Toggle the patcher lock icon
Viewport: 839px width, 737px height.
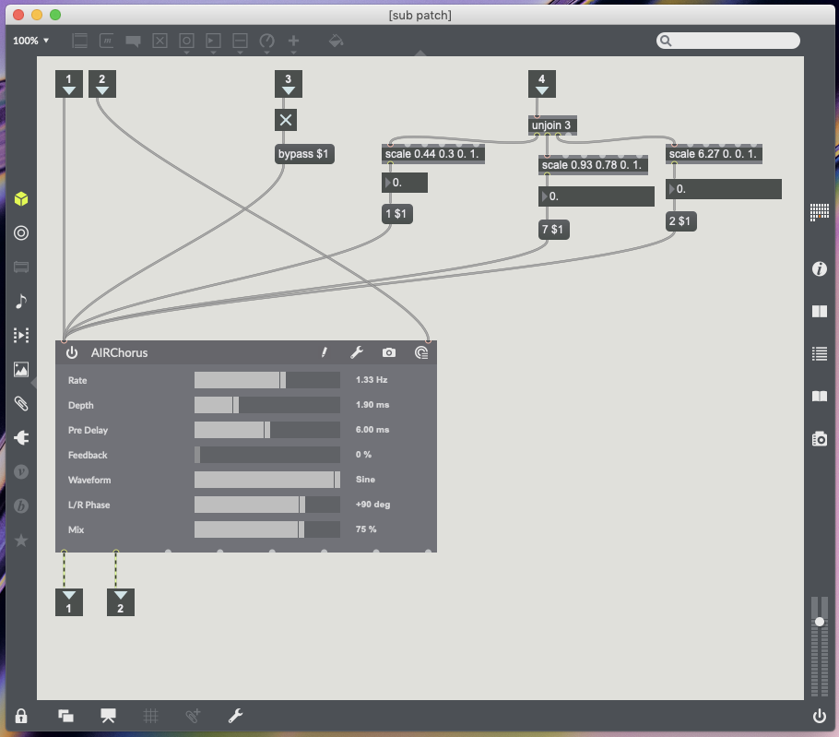(x=21, y=715)
